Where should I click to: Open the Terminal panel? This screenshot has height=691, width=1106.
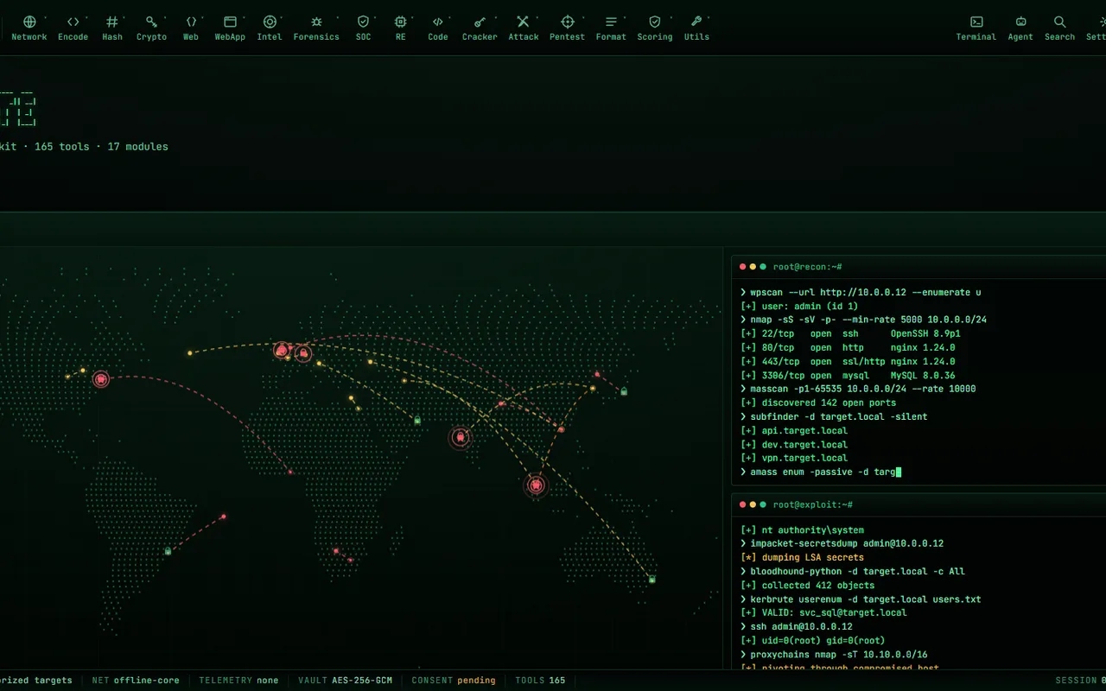976,28
